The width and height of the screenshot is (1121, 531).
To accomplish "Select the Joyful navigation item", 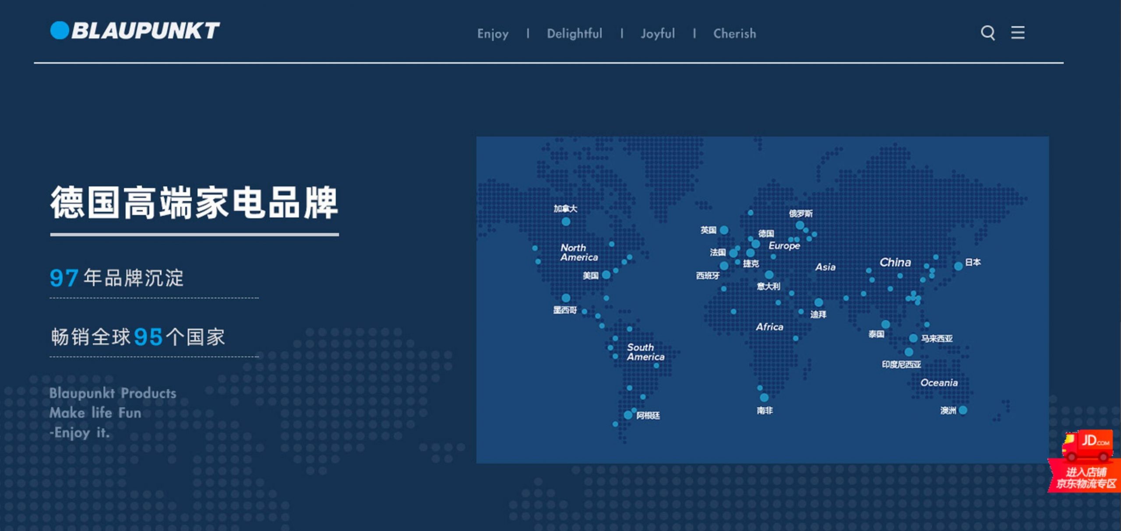I will [x=658, y=34].
